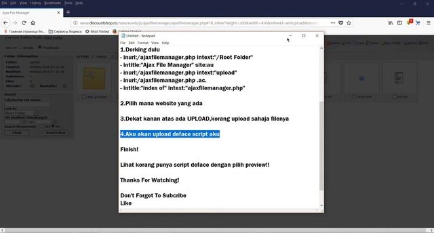Tick the checkbox under the yellow folder thumbnail
This screenshot has height=244, width=434.
84,97
